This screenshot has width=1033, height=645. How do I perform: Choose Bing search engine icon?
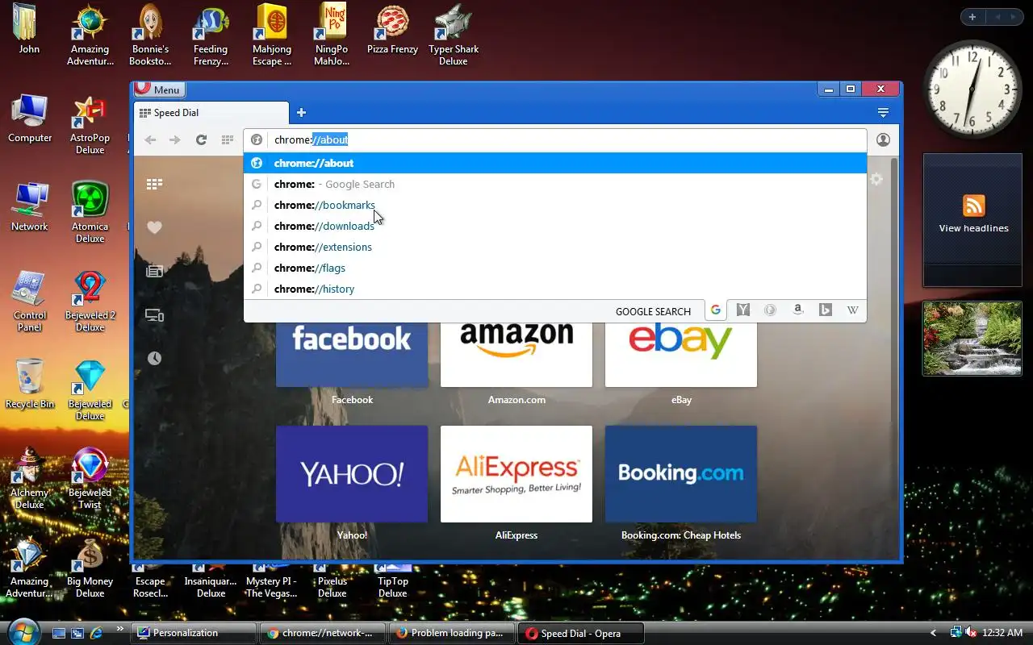coord(826,310)
